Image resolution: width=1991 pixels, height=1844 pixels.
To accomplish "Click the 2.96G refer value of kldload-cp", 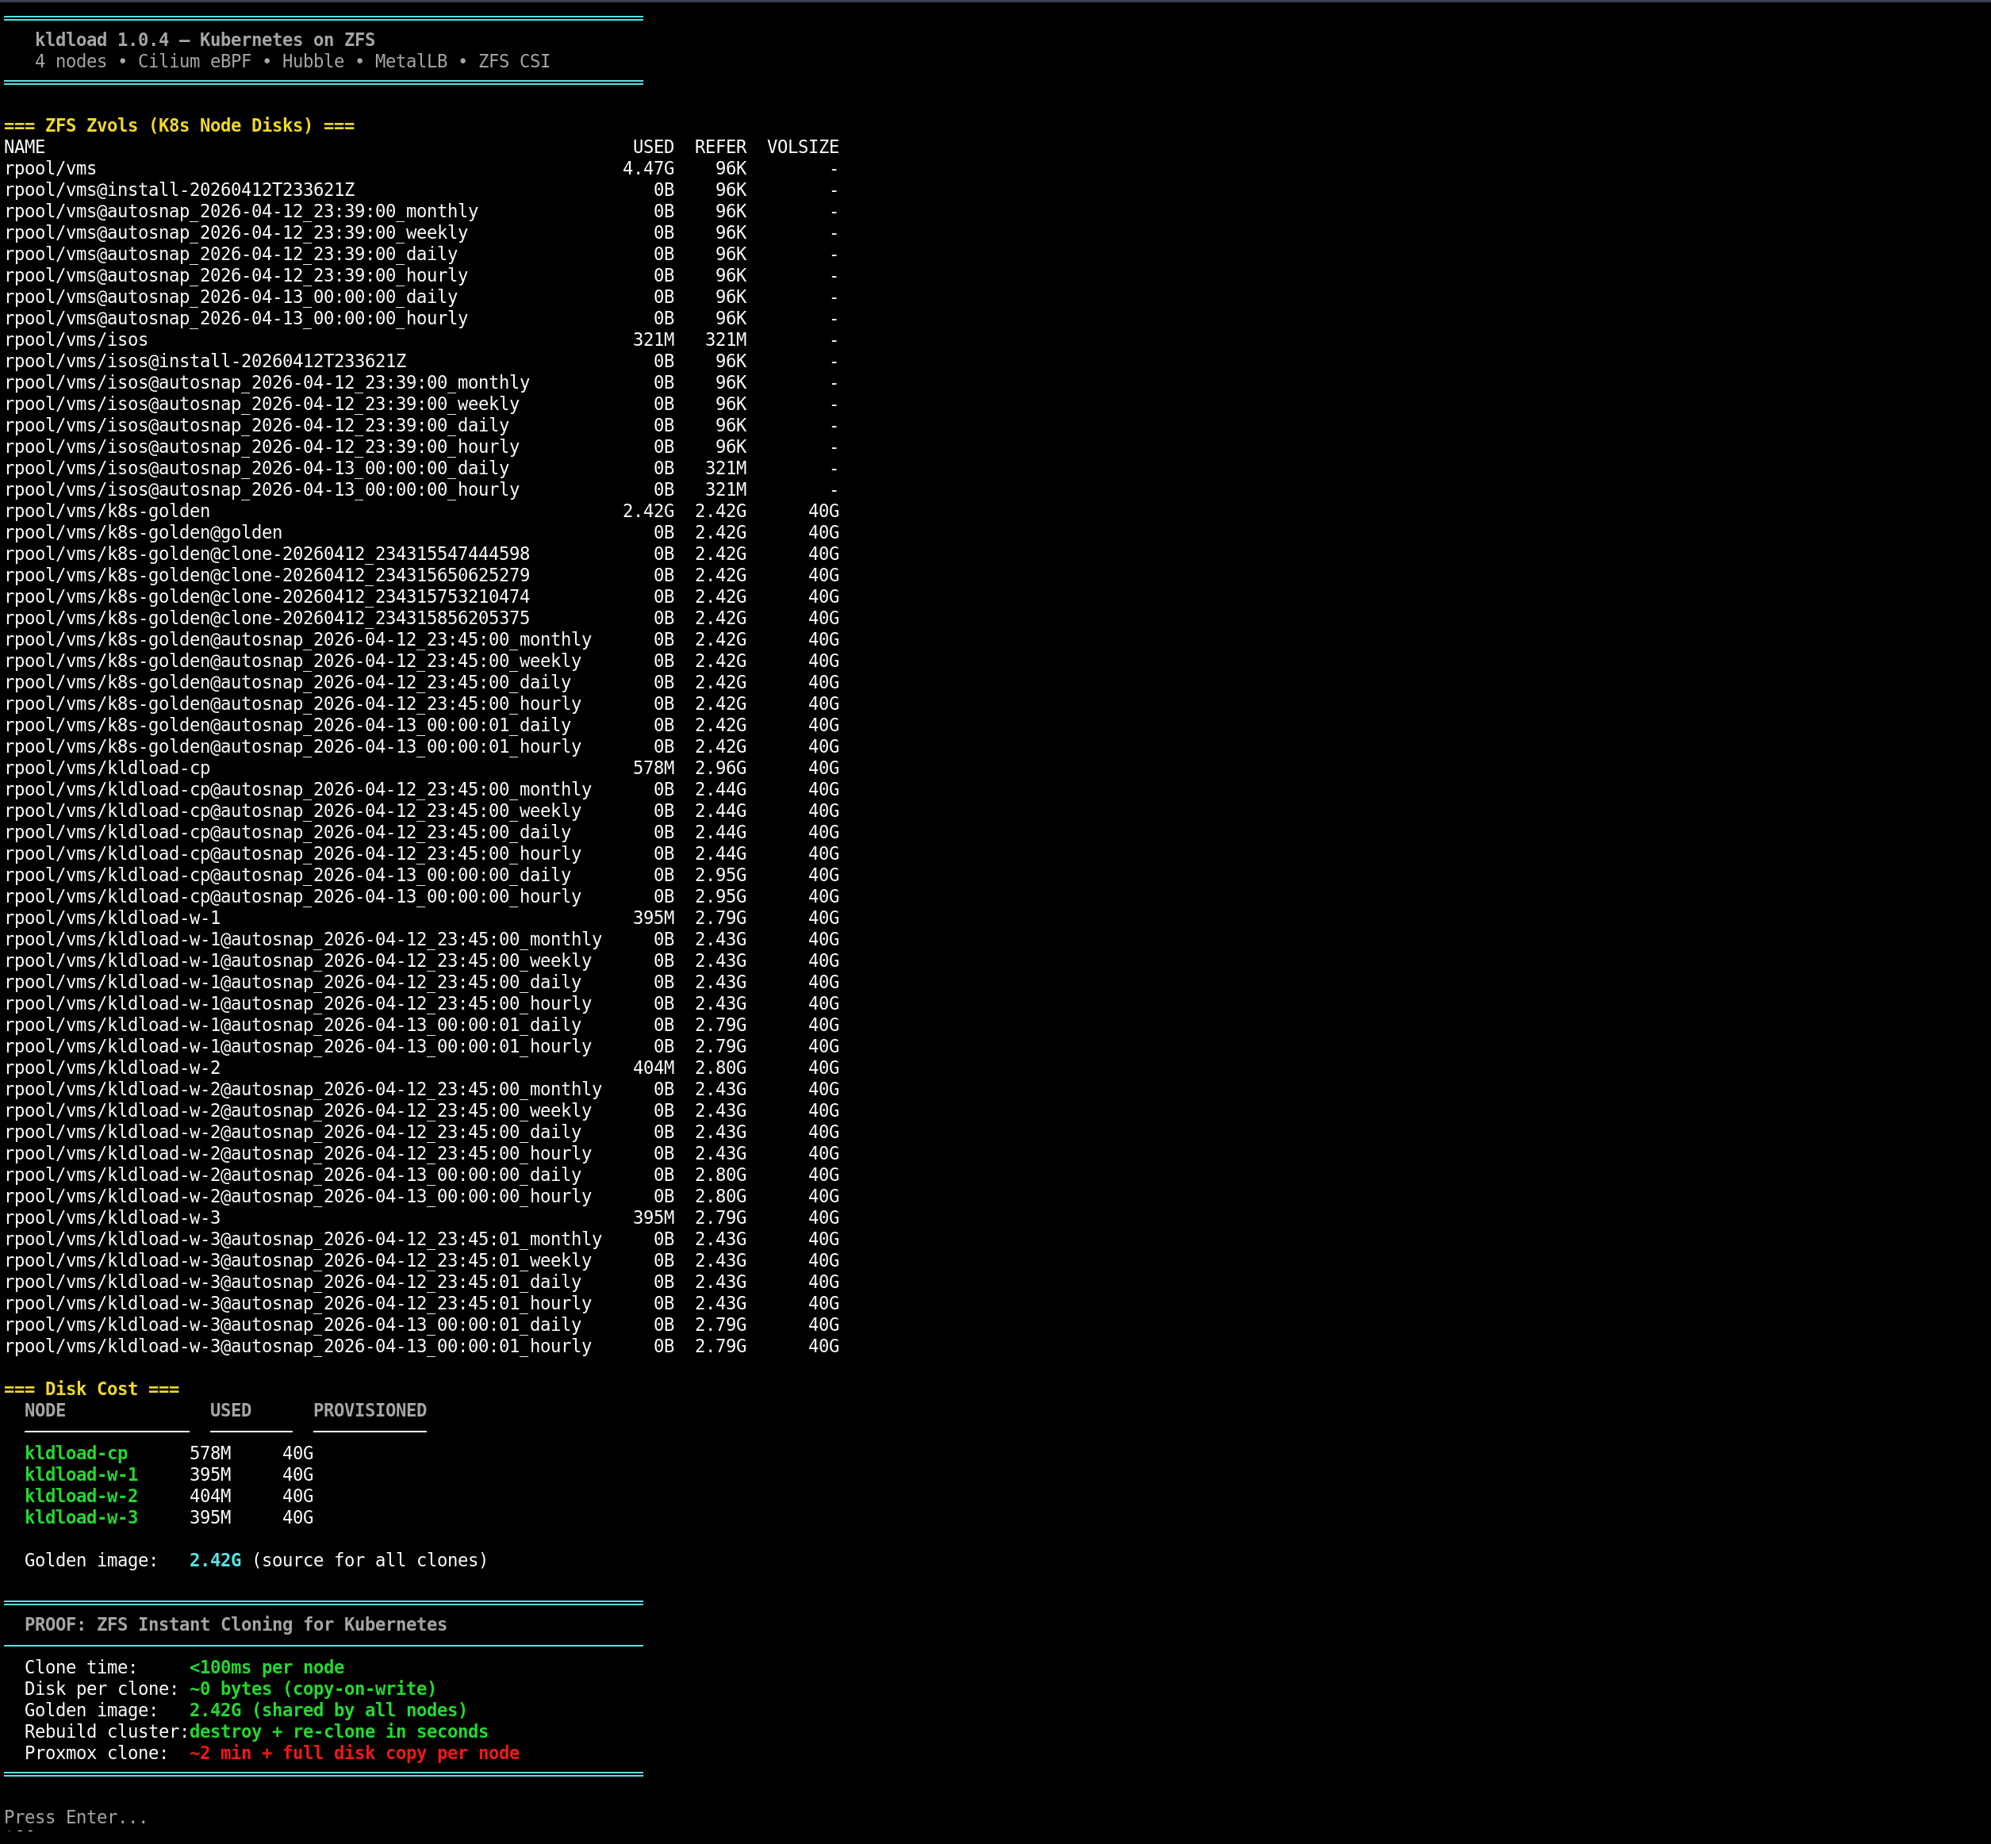I will (x=720, y=769).
